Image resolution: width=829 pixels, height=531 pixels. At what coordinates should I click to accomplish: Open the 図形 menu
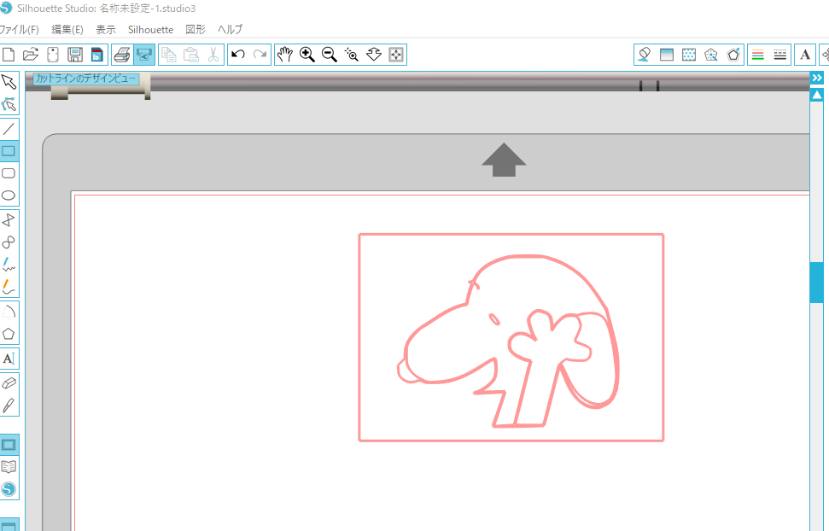tap(196, 30)
